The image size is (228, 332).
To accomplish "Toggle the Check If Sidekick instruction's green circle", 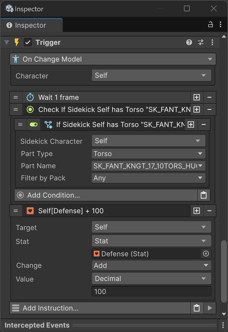I will click(30, 109).
